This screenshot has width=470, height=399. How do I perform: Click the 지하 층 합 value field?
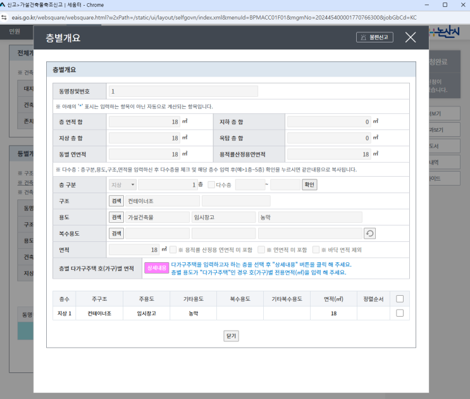(329, 122)
